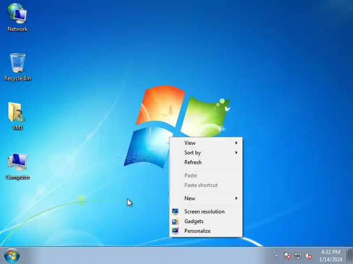The height and width of the screenshot is (264, 353).
Task: Click the Gadgets menu icon
Action: [x=175, y=221]
